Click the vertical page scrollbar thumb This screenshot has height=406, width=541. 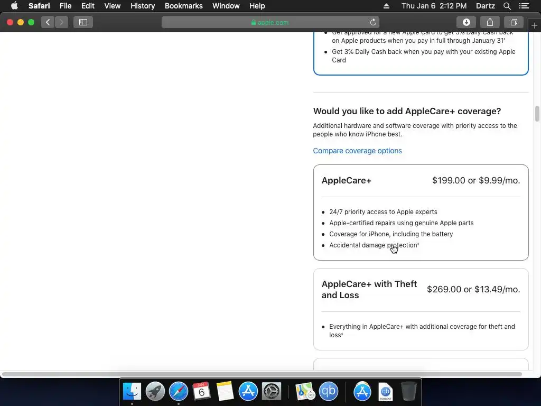click(537, 114)
